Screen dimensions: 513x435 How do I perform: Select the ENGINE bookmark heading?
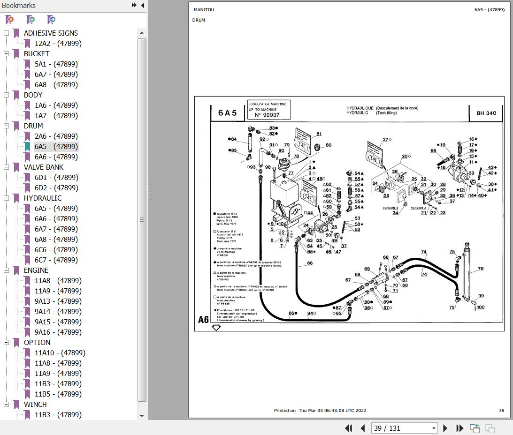36,270
